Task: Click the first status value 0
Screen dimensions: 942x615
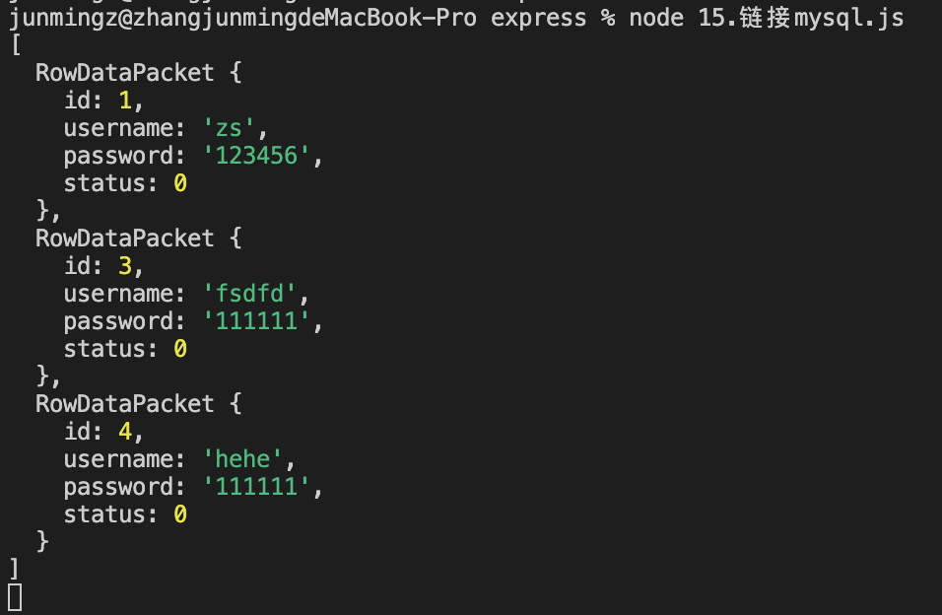Action: pyautogui.click(x=180, y=182)
